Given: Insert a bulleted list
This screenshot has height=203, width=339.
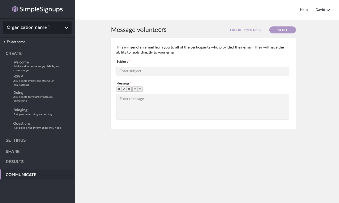Looking at the screenshot, I should tap(135, 89).
